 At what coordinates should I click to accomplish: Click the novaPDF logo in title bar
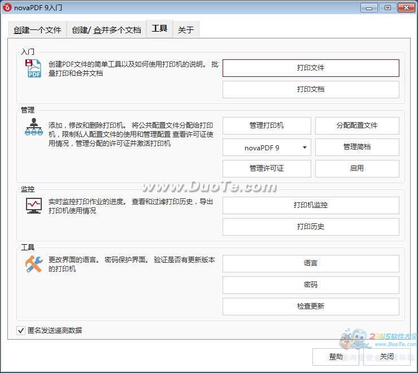(7, 7)
